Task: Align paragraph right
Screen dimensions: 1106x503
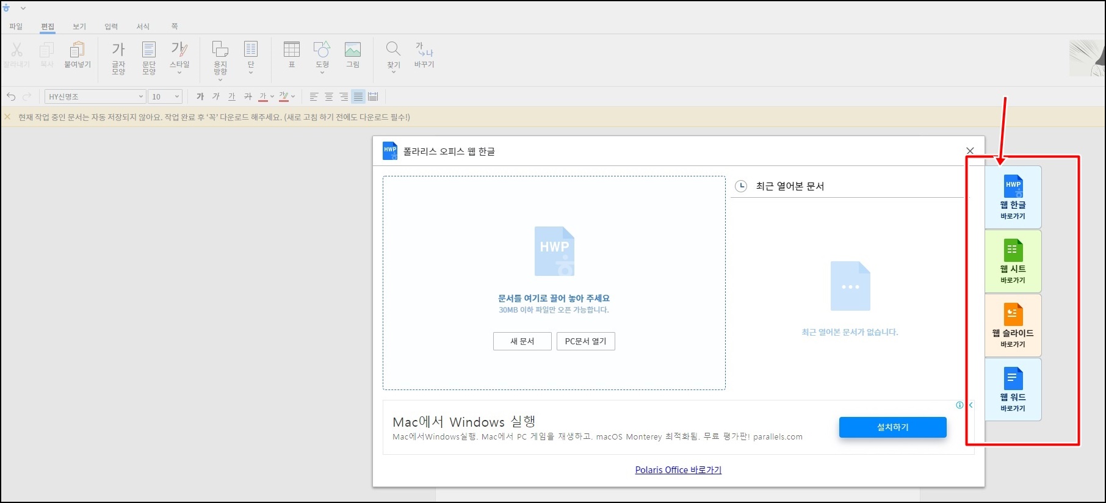Action: (x=344, y=96)
